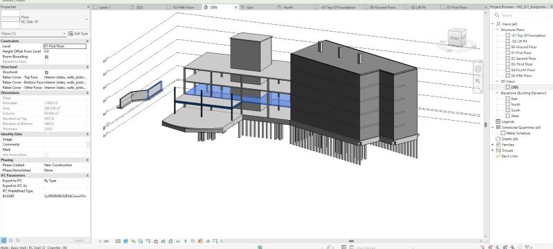Toggle Shadows icon in view control bar
This screenshot has width=553, height=249.
pyautogui.click(x=140, y=241)
